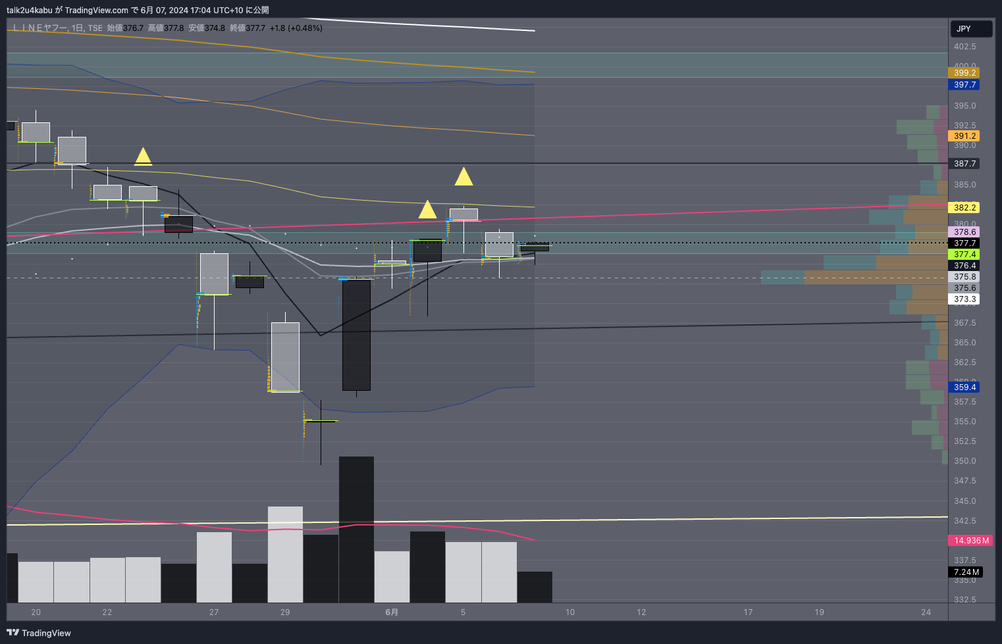
Task: Click the large black candle body on May 31
Action: click(x=356, y=335)
